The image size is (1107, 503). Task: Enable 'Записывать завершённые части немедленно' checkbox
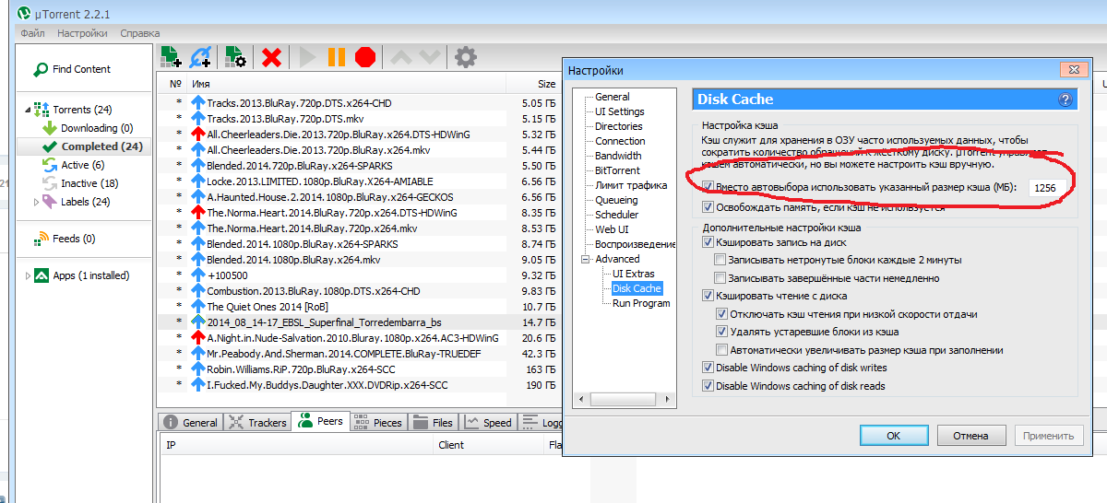[721, 278]
